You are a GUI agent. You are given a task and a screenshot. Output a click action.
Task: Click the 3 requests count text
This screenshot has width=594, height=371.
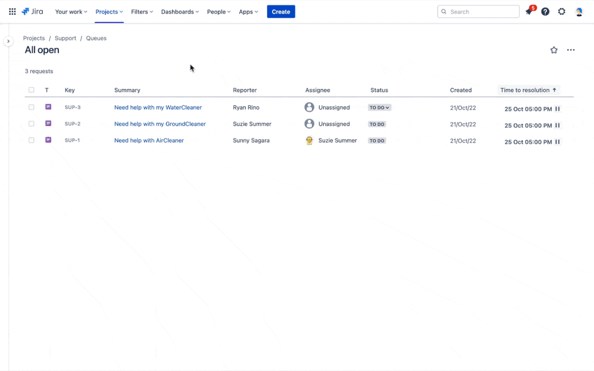click(39, 71)
